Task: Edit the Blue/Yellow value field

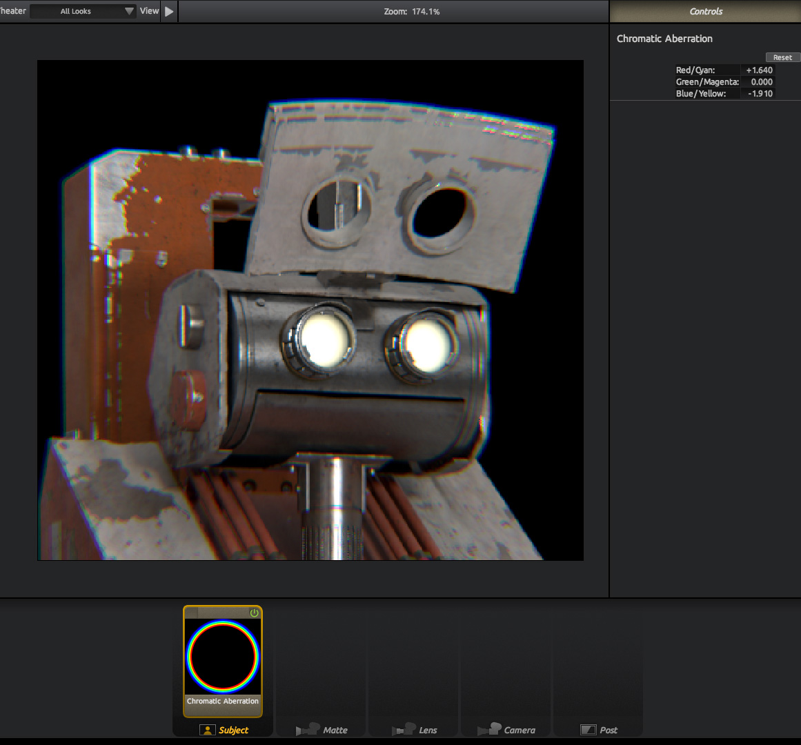Action: coord(758,94)
